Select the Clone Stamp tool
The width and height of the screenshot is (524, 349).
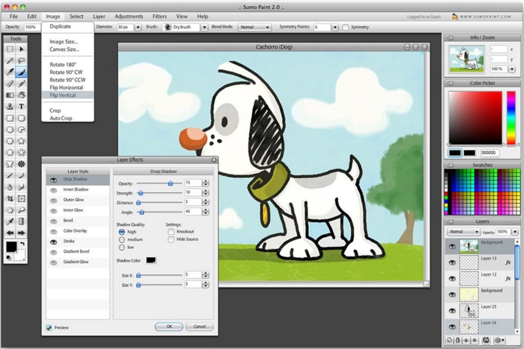pos(10,106)
